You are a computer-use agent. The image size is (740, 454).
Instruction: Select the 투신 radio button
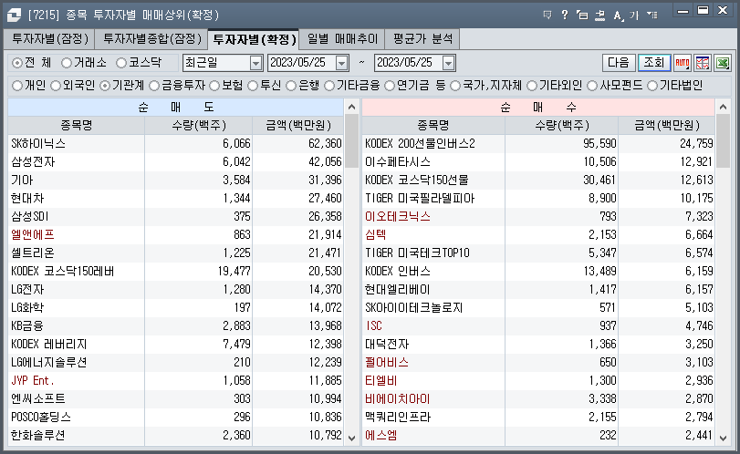point(253,86)
